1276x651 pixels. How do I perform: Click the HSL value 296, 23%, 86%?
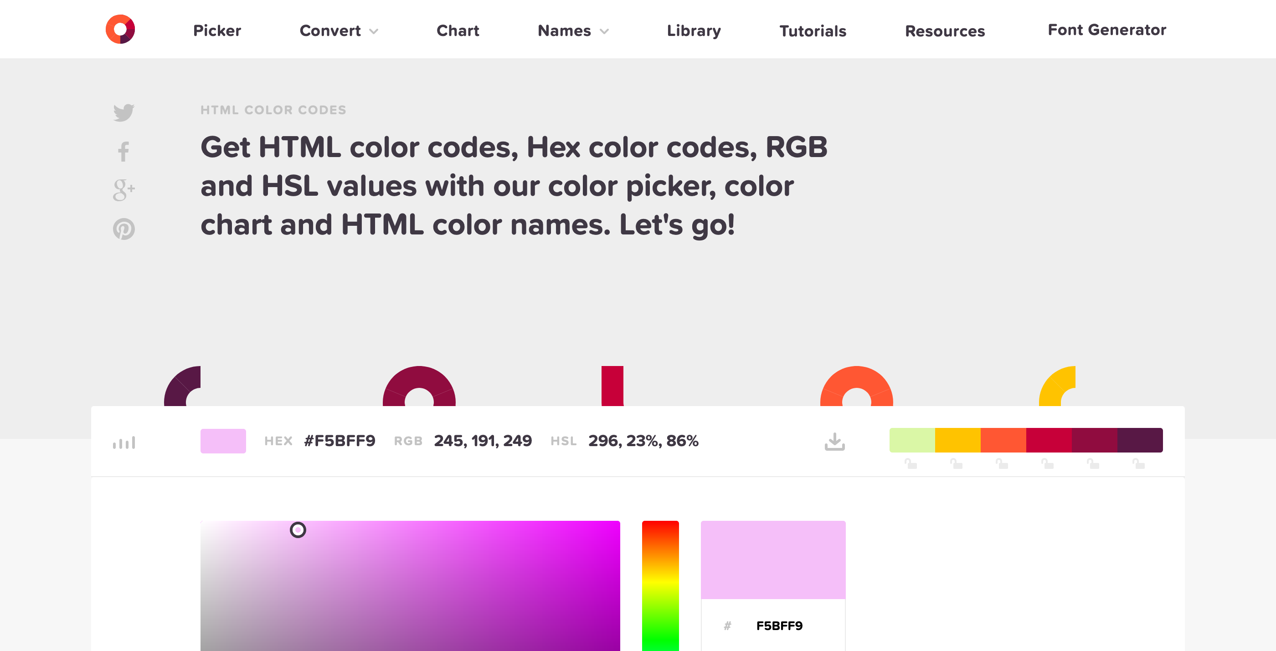click(643, 441)
